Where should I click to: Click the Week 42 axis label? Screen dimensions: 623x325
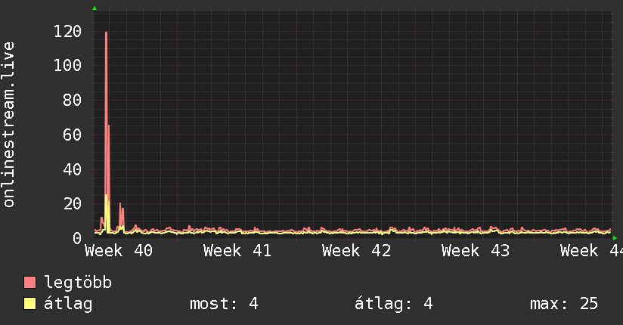356,251
